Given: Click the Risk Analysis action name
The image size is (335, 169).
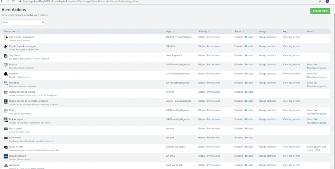Looking at the screenshot, I should 16,119.
